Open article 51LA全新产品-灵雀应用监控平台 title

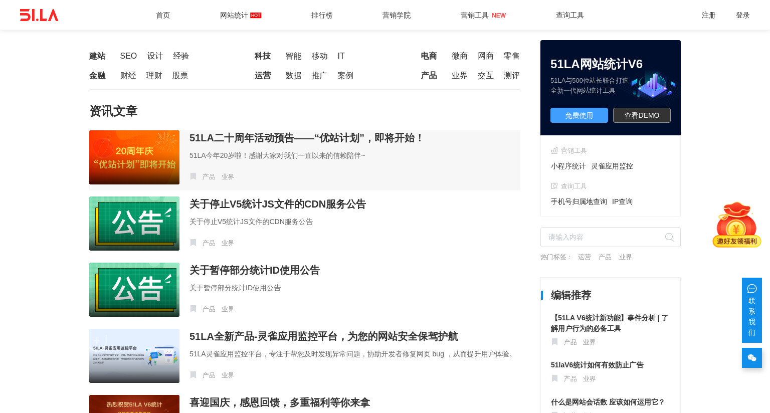324,336
